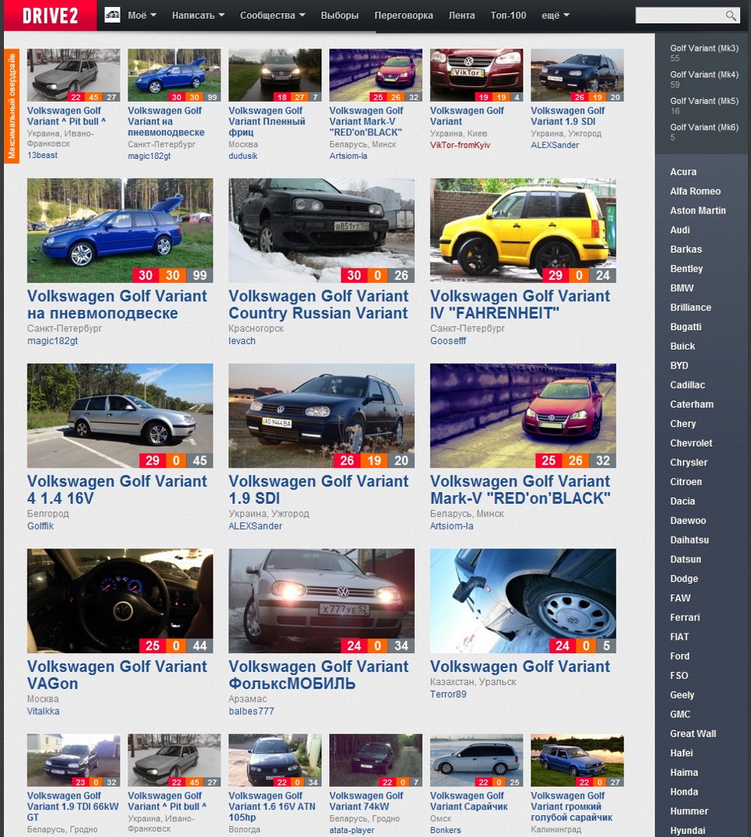This screenshot has width=751, height=837.
Task: Select Aston Martin in brand list
Action: 698,210
